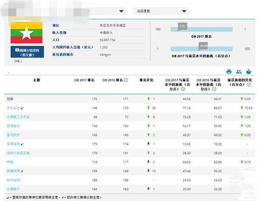Open the 获得信贷 topic link
Image resolution: width=258 pixels, height=201 pixels.
[13, 144]
